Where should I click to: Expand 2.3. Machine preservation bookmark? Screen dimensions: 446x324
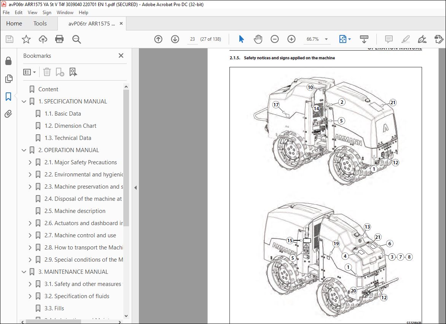30,187
